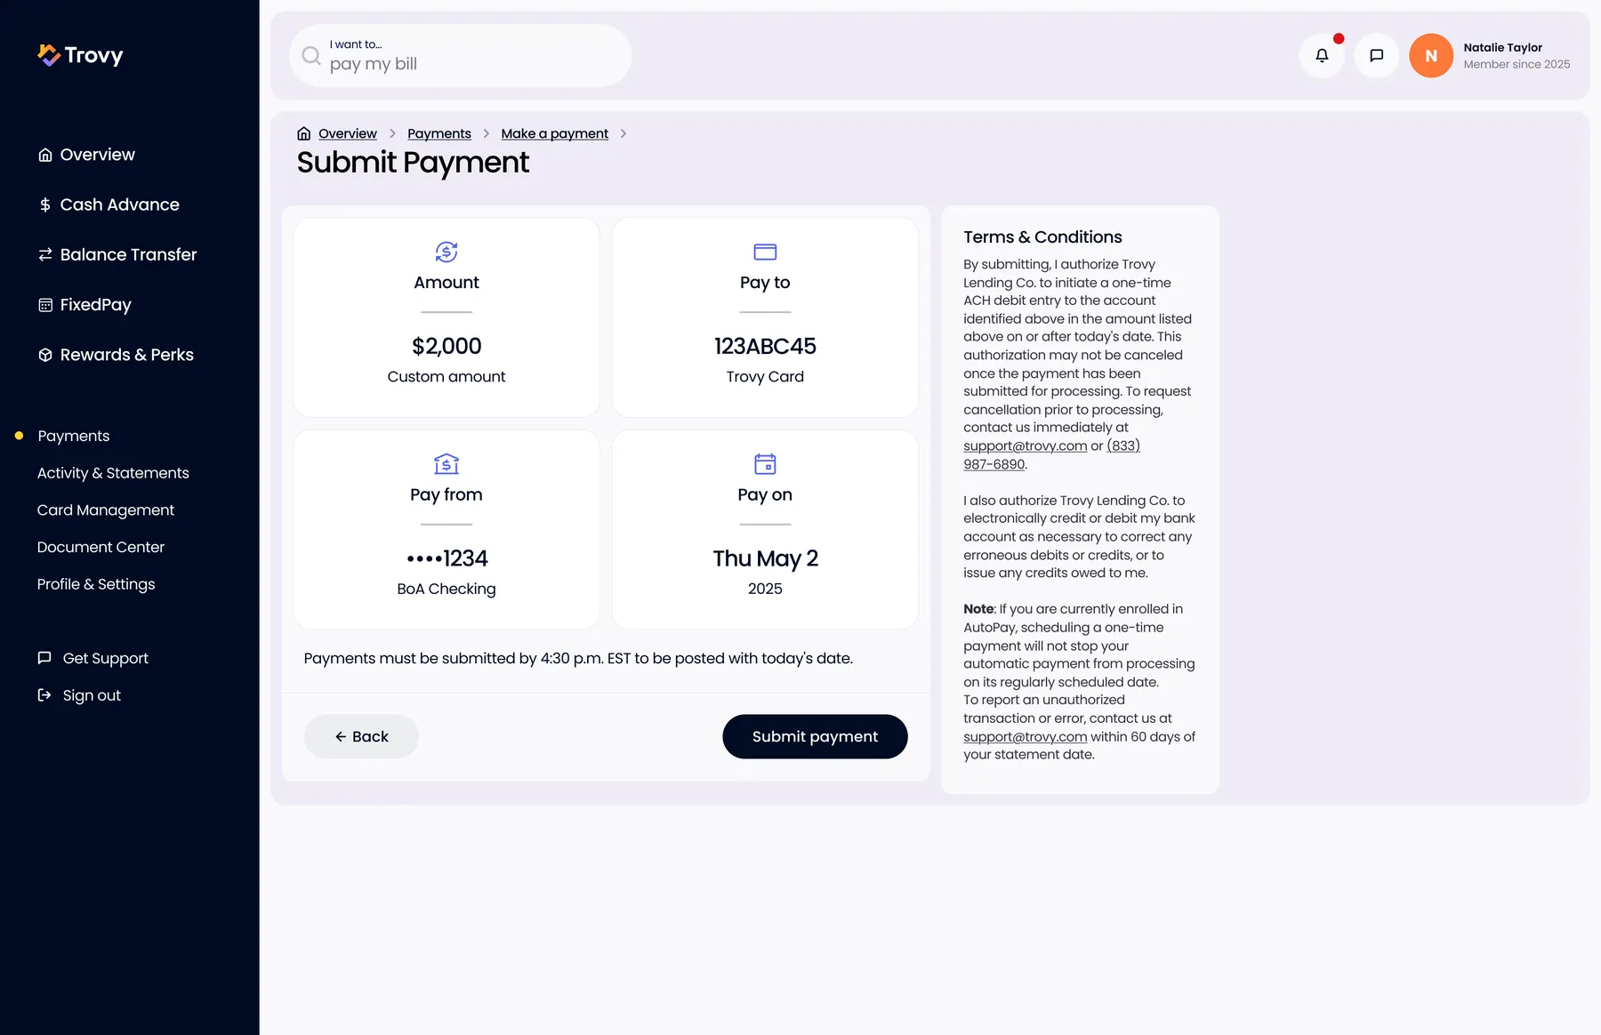
Task: Open Document Center
Action: point(101,547)
